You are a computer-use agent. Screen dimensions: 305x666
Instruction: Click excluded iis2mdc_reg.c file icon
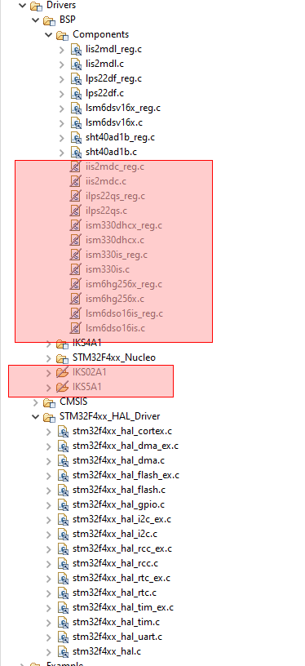tap(75, 167)
